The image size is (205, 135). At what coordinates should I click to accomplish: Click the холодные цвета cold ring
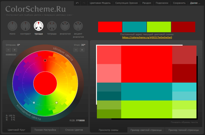coord(28,112)
